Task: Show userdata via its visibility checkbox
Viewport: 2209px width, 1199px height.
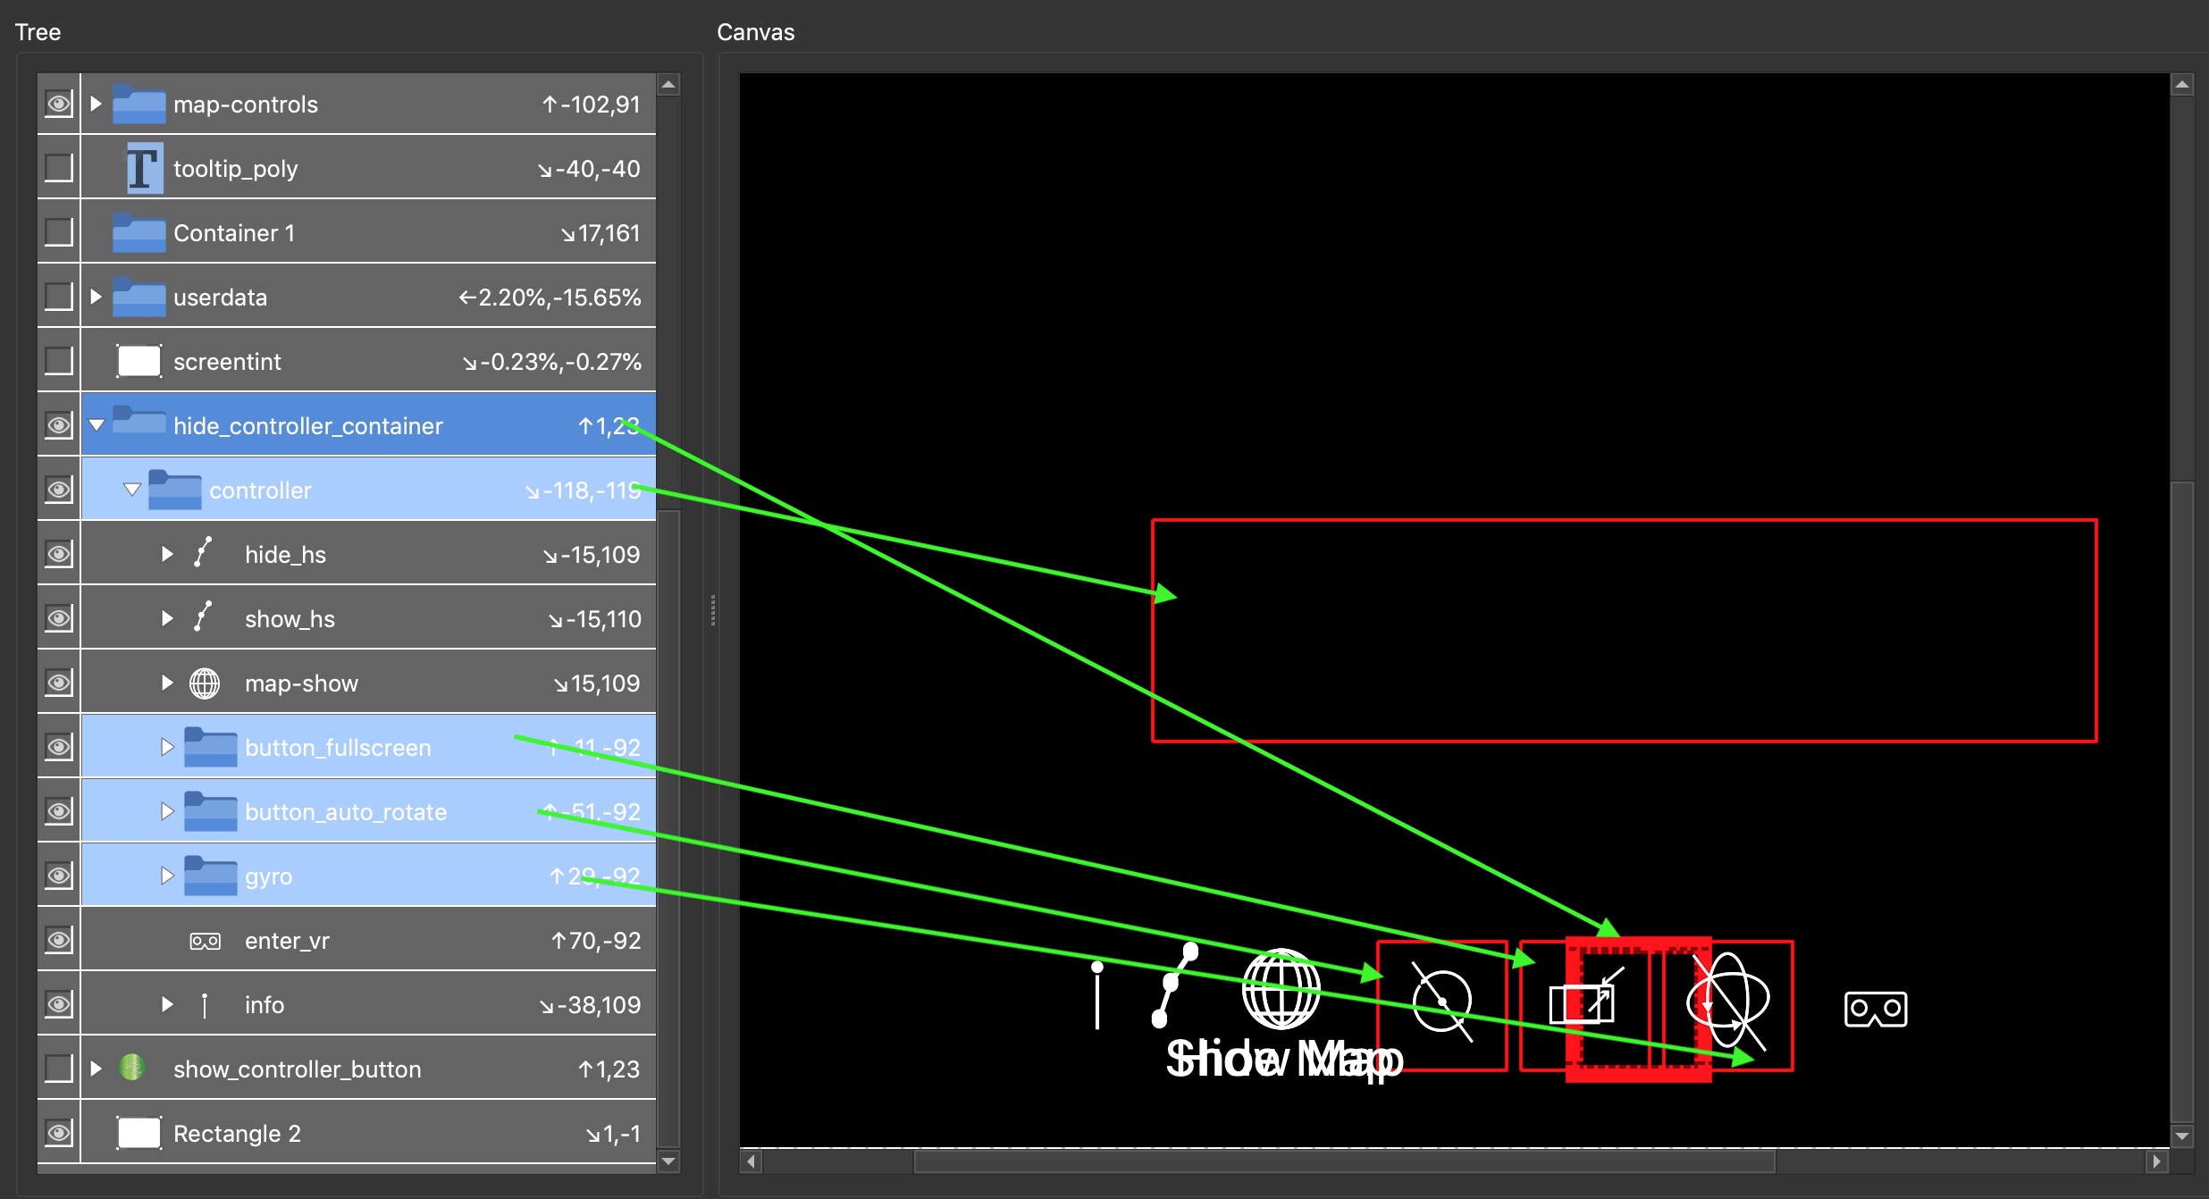Action: (x=59, y=297)
